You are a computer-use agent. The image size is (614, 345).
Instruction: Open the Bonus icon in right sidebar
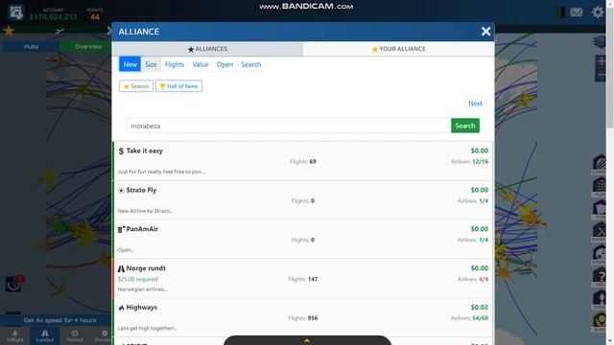[599, 322]
